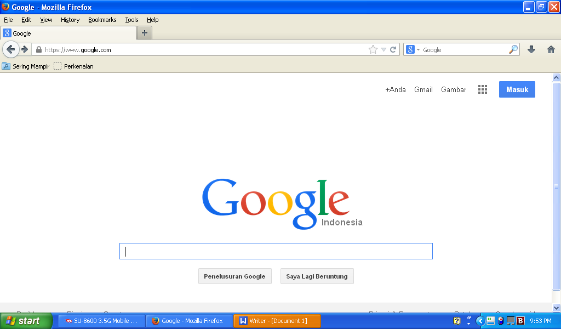This screenshot has height=329, width=561.
Task: Click the page scrollbar down arrow
Action: click(x=556, y=308)
